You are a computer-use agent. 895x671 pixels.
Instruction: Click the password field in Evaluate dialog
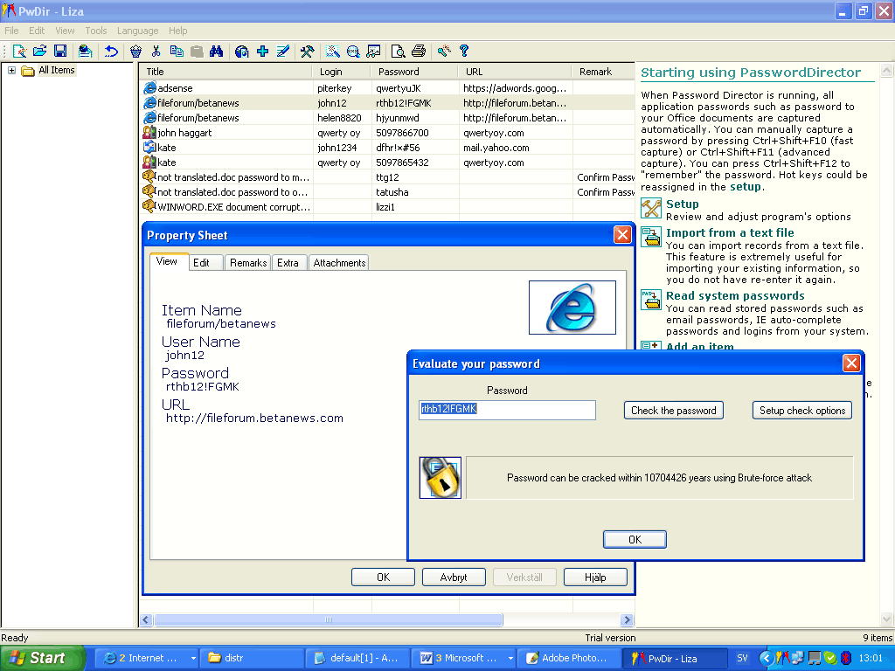point(507,410)
